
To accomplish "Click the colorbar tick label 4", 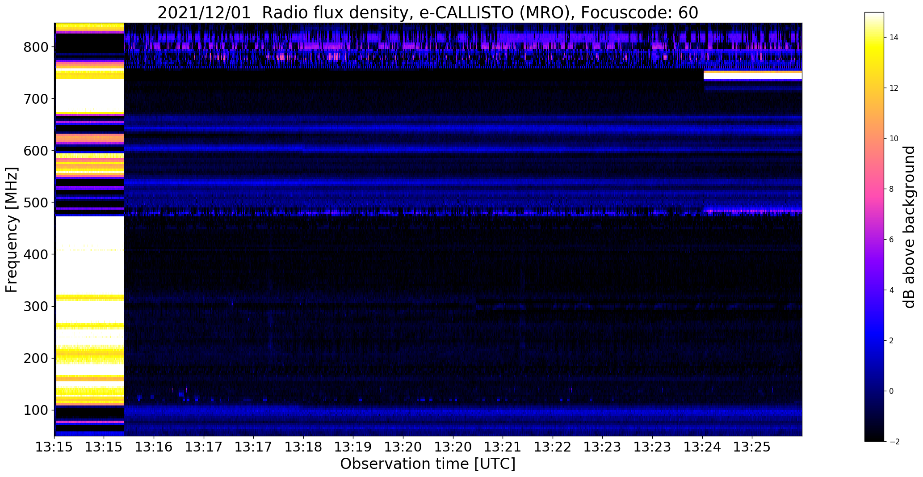I will click(891, 290).
